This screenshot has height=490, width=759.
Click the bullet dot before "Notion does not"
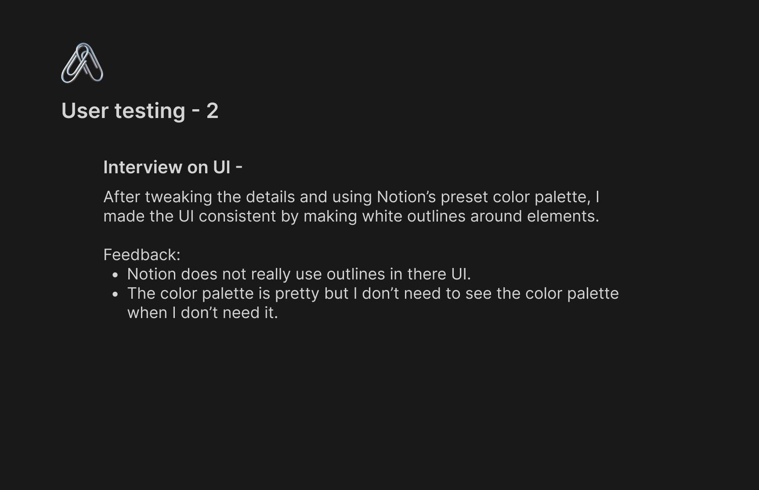[116, 275]
